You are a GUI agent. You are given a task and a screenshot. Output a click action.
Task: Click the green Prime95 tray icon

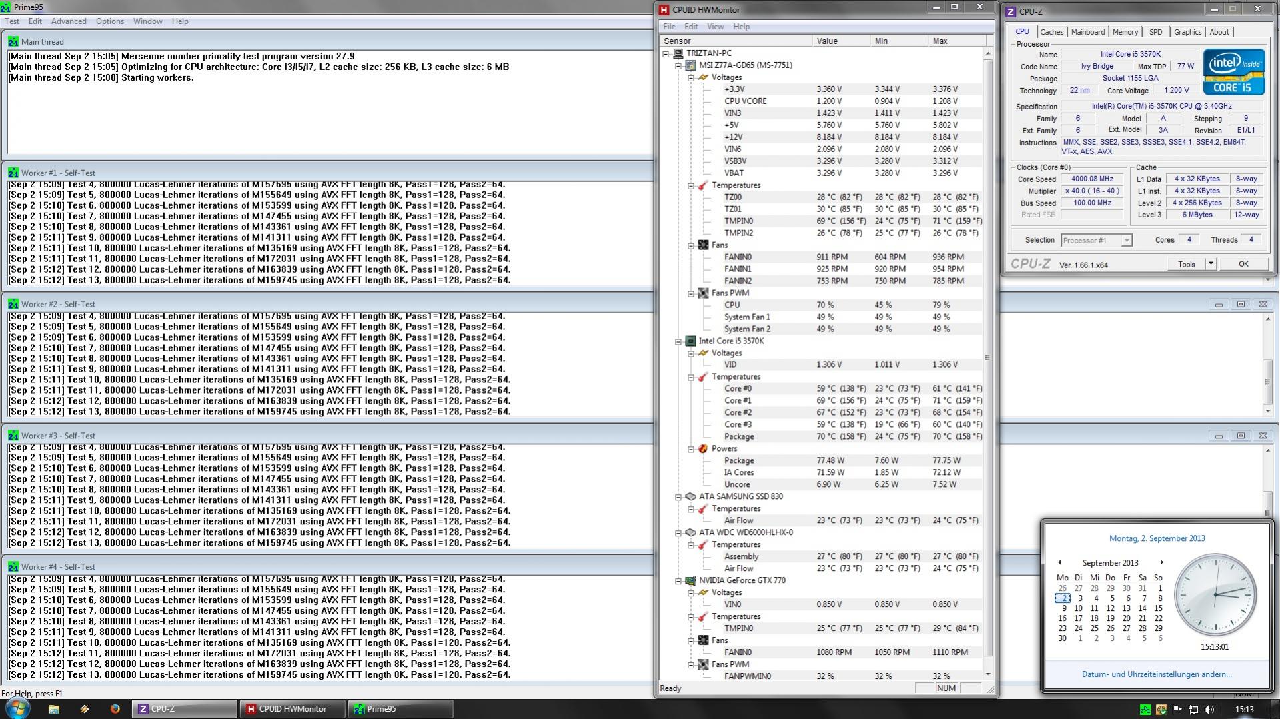coord(1145,710)
